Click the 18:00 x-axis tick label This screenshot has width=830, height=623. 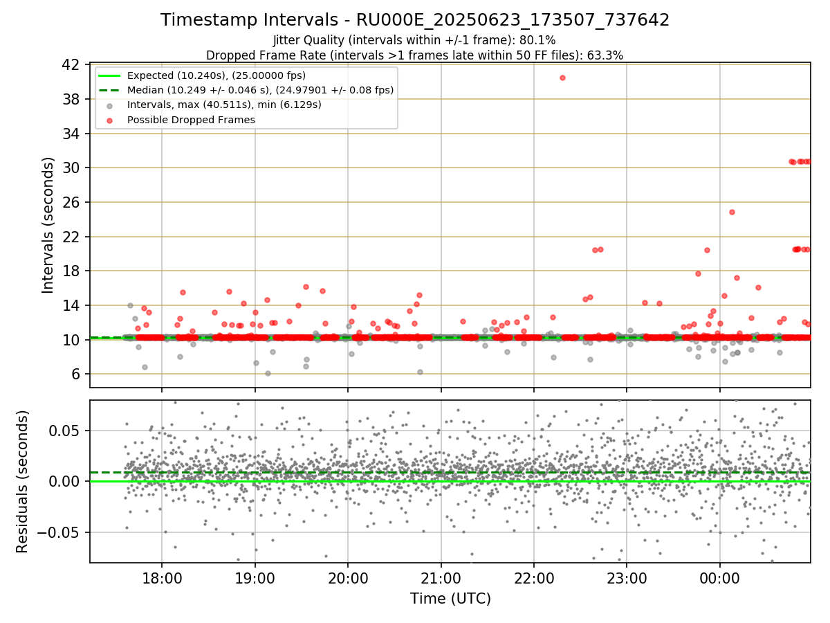[x=162, y=579]
